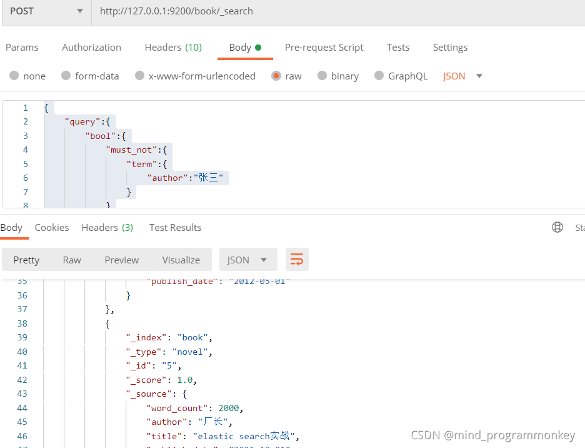Click the "_score": 1.0 response line
Screen dimensions: 585x448
(x=161, y=380)
